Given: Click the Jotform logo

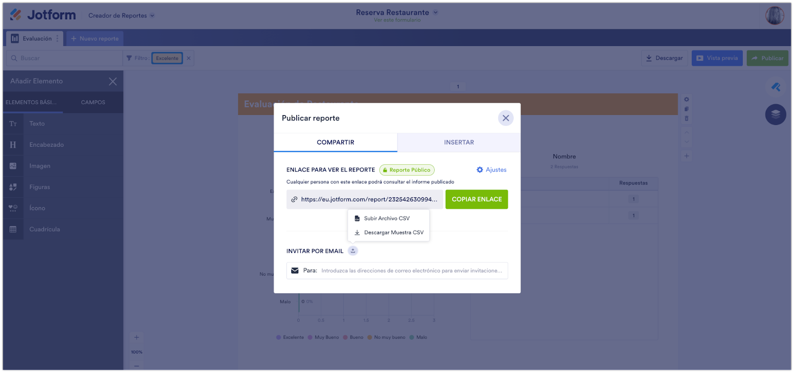Looking at the screenshot, I should pyautogui.click(x=43, y=15).
